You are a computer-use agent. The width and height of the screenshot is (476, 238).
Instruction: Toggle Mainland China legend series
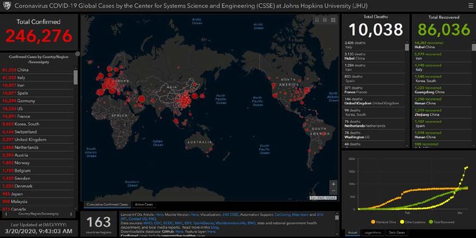(384, 222)
